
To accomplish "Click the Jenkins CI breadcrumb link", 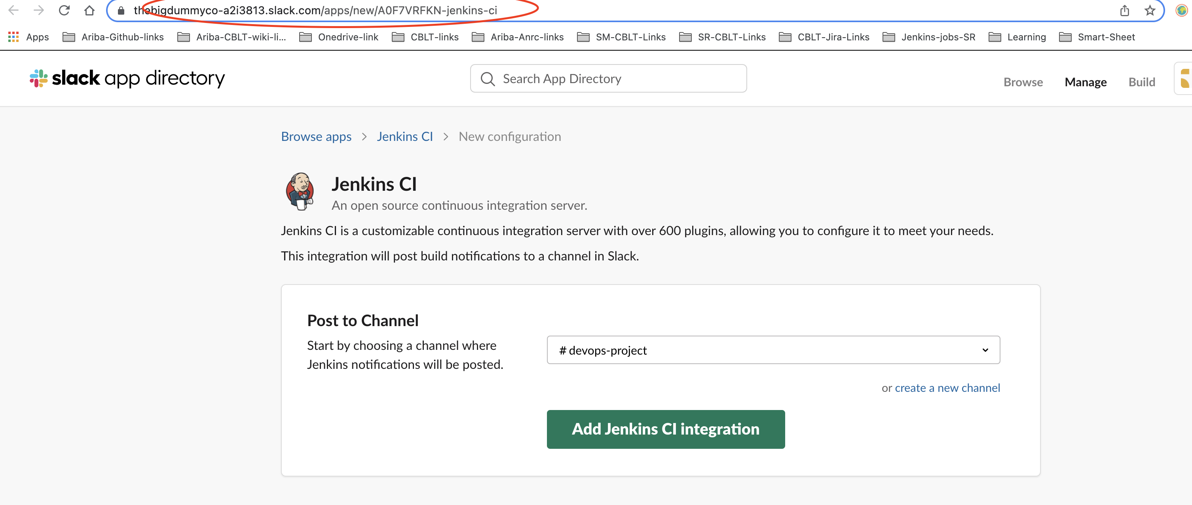I will click(404, 137).
